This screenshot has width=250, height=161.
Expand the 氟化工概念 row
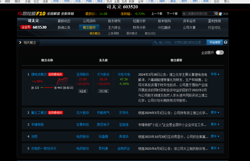click(215, 113)
